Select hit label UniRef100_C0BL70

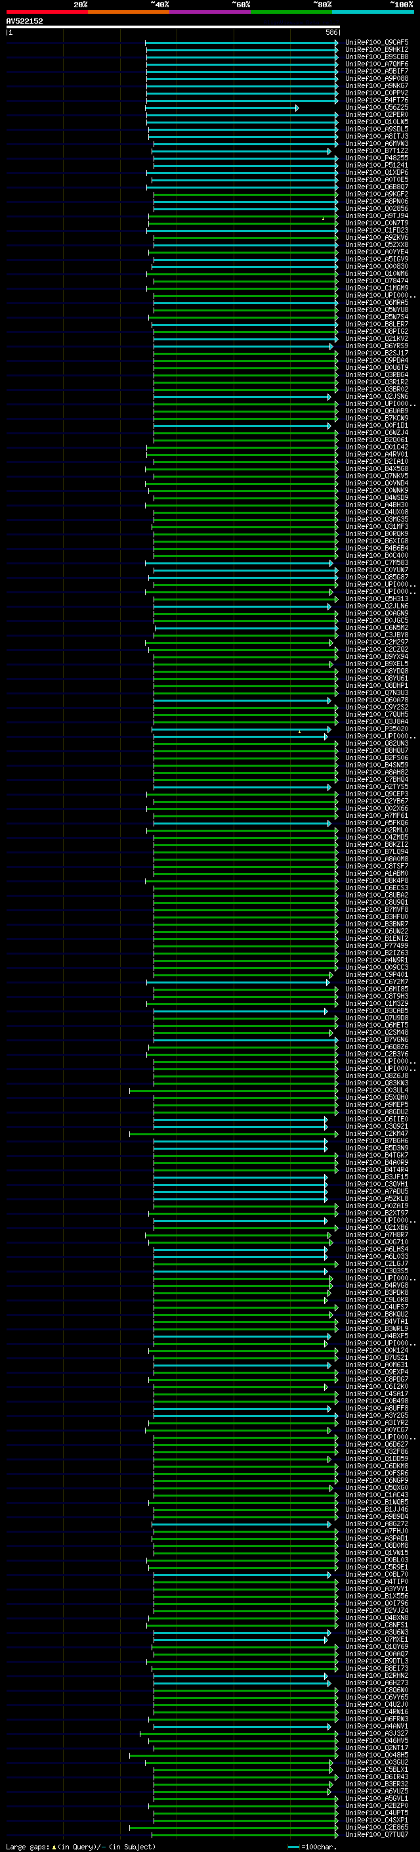(x=377, y=1575)
